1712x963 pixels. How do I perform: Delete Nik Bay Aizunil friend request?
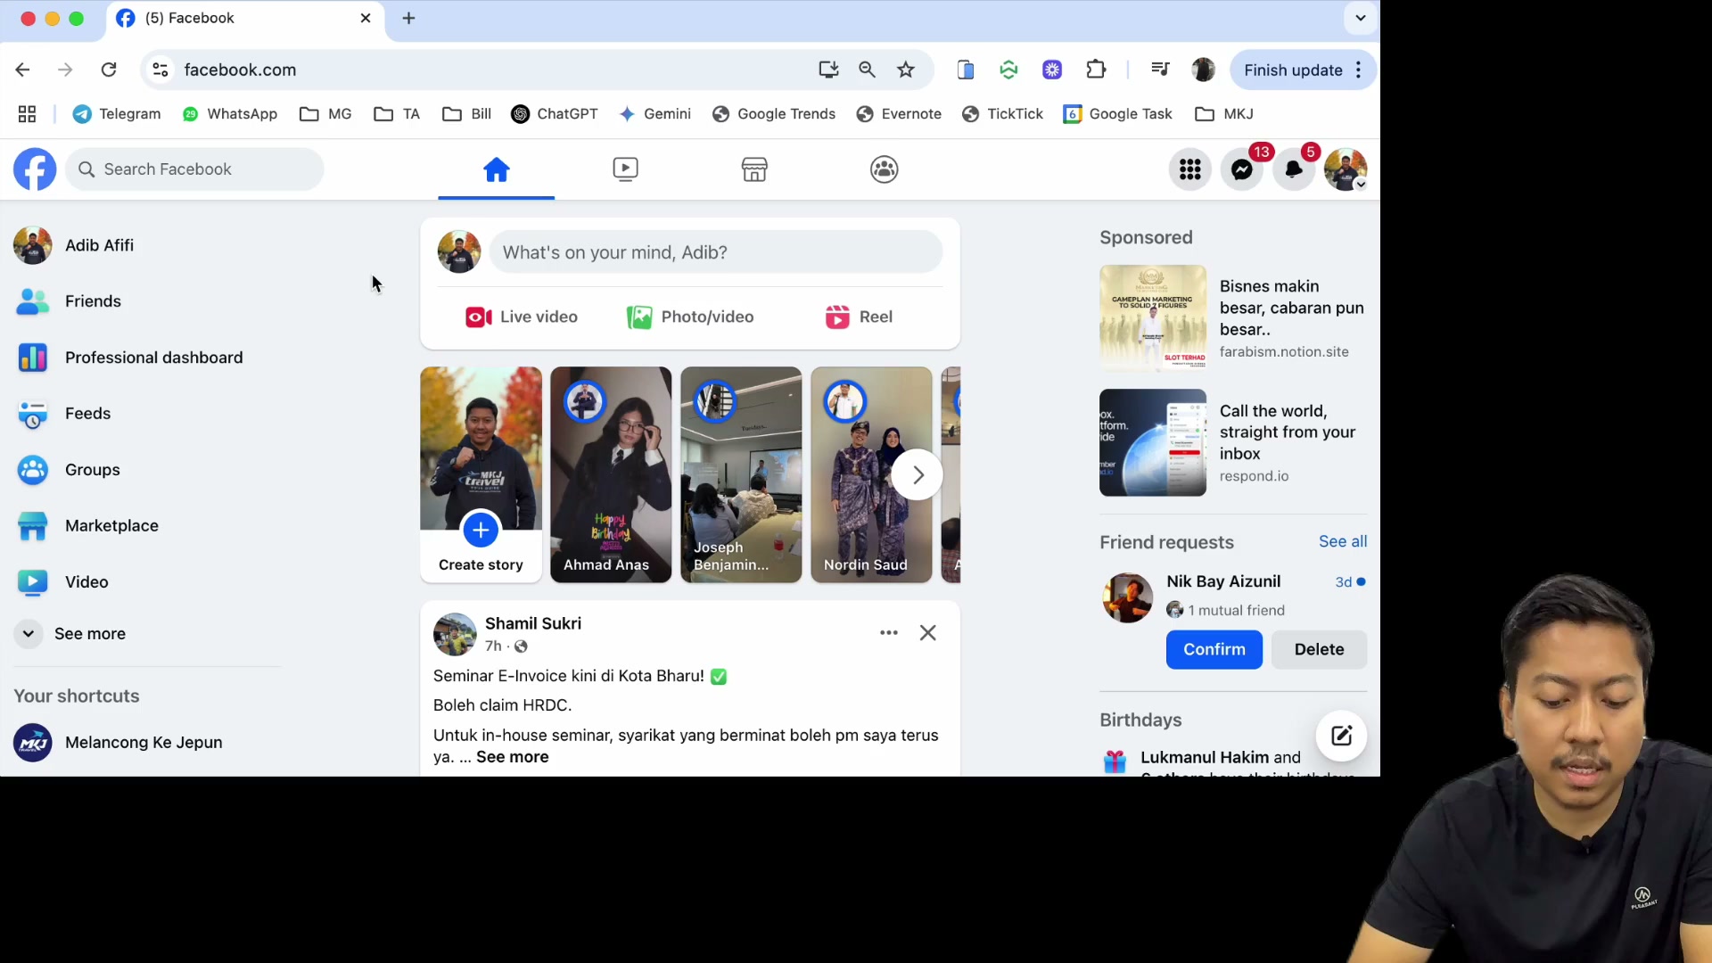[x=1319, y=649]
